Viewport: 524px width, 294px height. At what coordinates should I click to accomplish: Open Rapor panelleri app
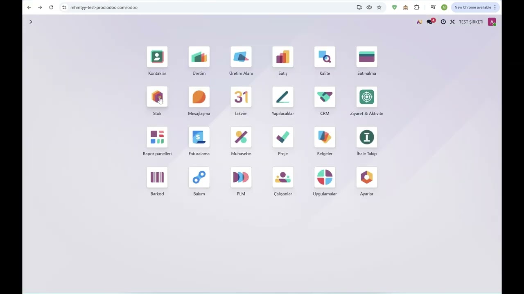(x=157, y=137)
